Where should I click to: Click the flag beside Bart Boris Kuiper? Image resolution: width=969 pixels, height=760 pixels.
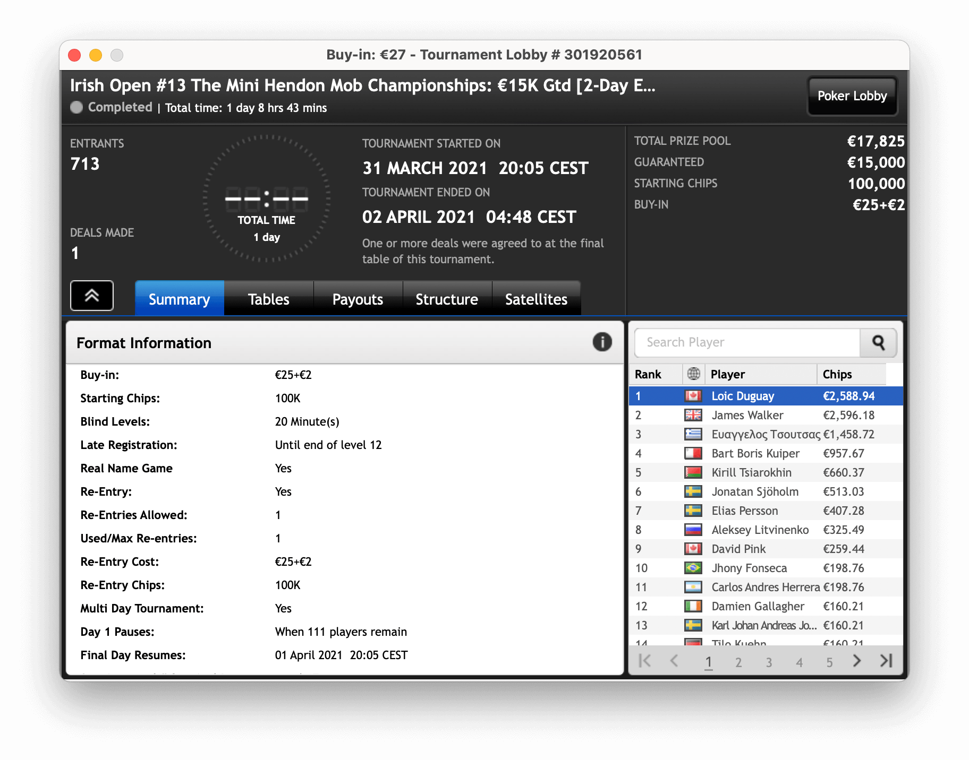693,453
